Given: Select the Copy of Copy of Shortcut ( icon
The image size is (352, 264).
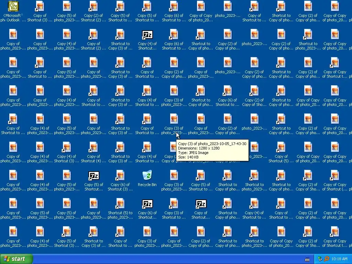Looking at the screenshot, I should [335, 181].
